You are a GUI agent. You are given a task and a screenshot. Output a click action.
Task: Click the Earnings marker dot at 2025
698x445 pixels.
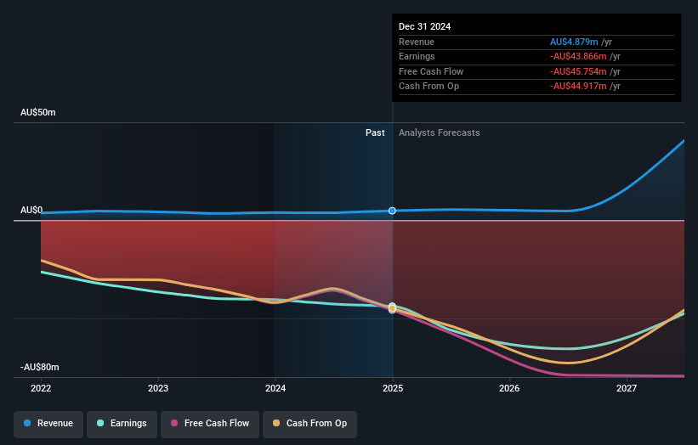pos(392,306)
